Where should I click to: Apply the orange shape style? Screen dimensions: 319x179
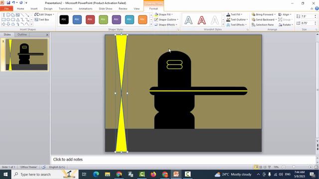(143, 19)
